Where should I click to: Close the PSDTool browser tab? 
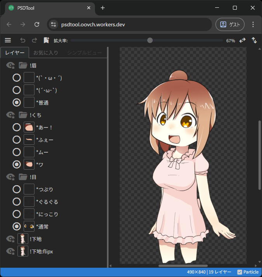coord(89,8)
